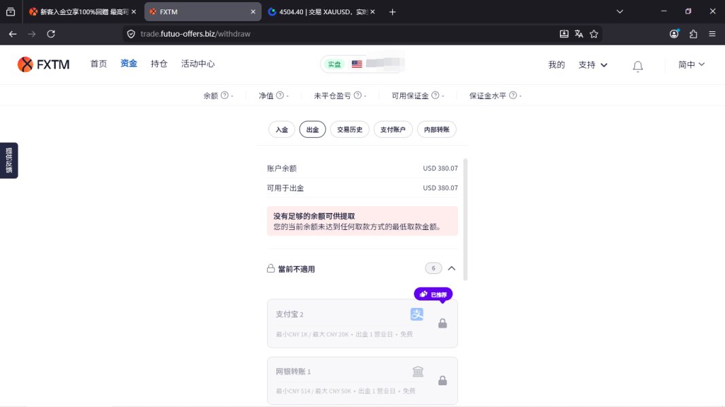Click the US flag account icon
This screenshot has height=407, width=725.
tap(357, 64)
